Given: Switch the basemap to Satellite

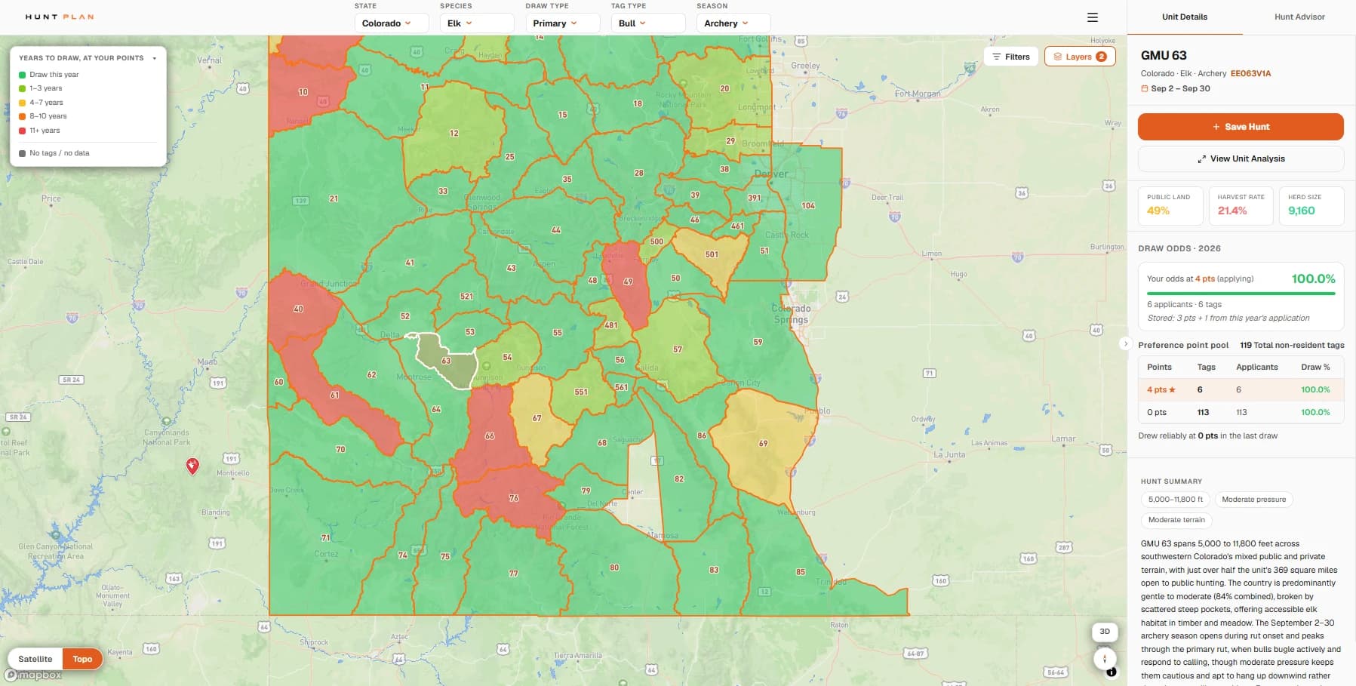Looking at the screenshot, I should [x=35, y=659].
